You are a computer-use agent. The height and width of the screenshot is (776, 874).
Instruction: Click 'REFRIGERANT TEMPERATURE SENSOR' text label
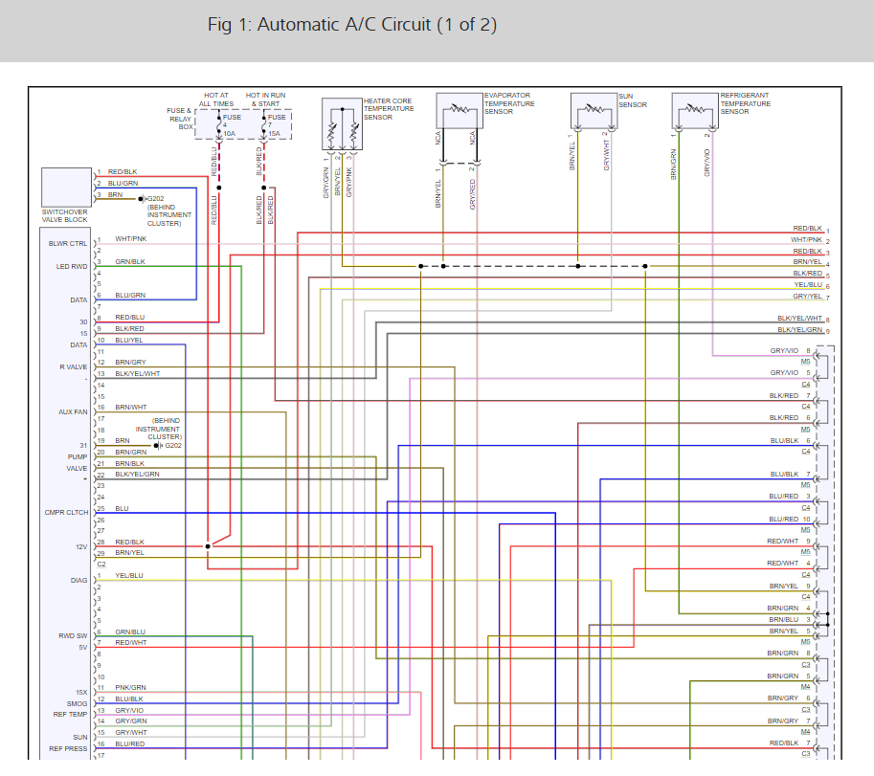pos(745,103)
